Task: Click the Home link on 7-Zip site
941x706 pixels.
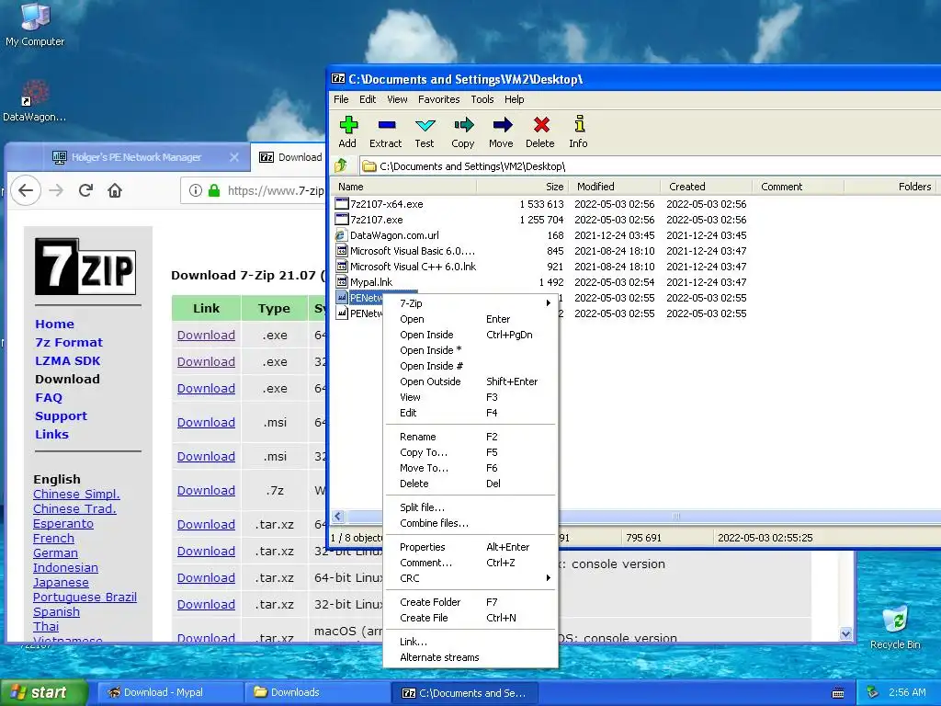Action: coord(54,324)
